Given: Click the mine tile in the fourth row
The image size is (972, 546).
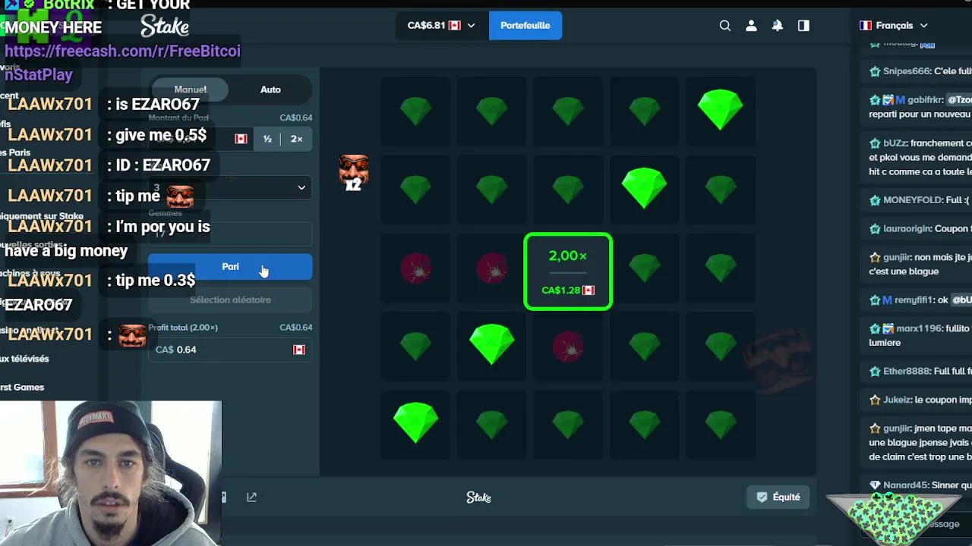Looking at the screenshot, I should (568, 347).
